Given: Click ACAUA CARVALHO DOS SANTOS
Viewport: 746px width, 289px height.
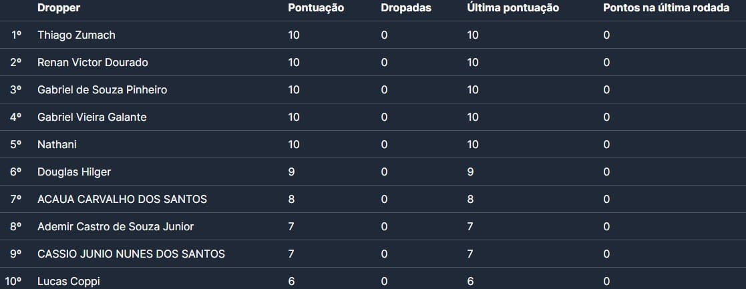Looking at the screenshot, I should point(122,199).
